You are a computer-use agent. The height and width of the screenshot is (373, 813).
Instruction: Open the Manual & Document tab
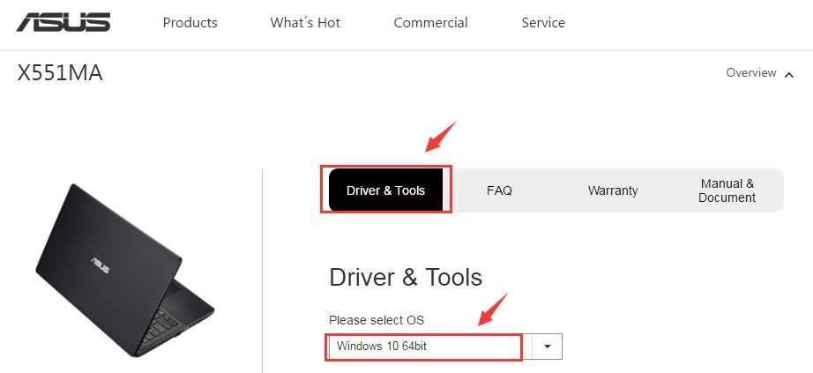tap(727, 190)
